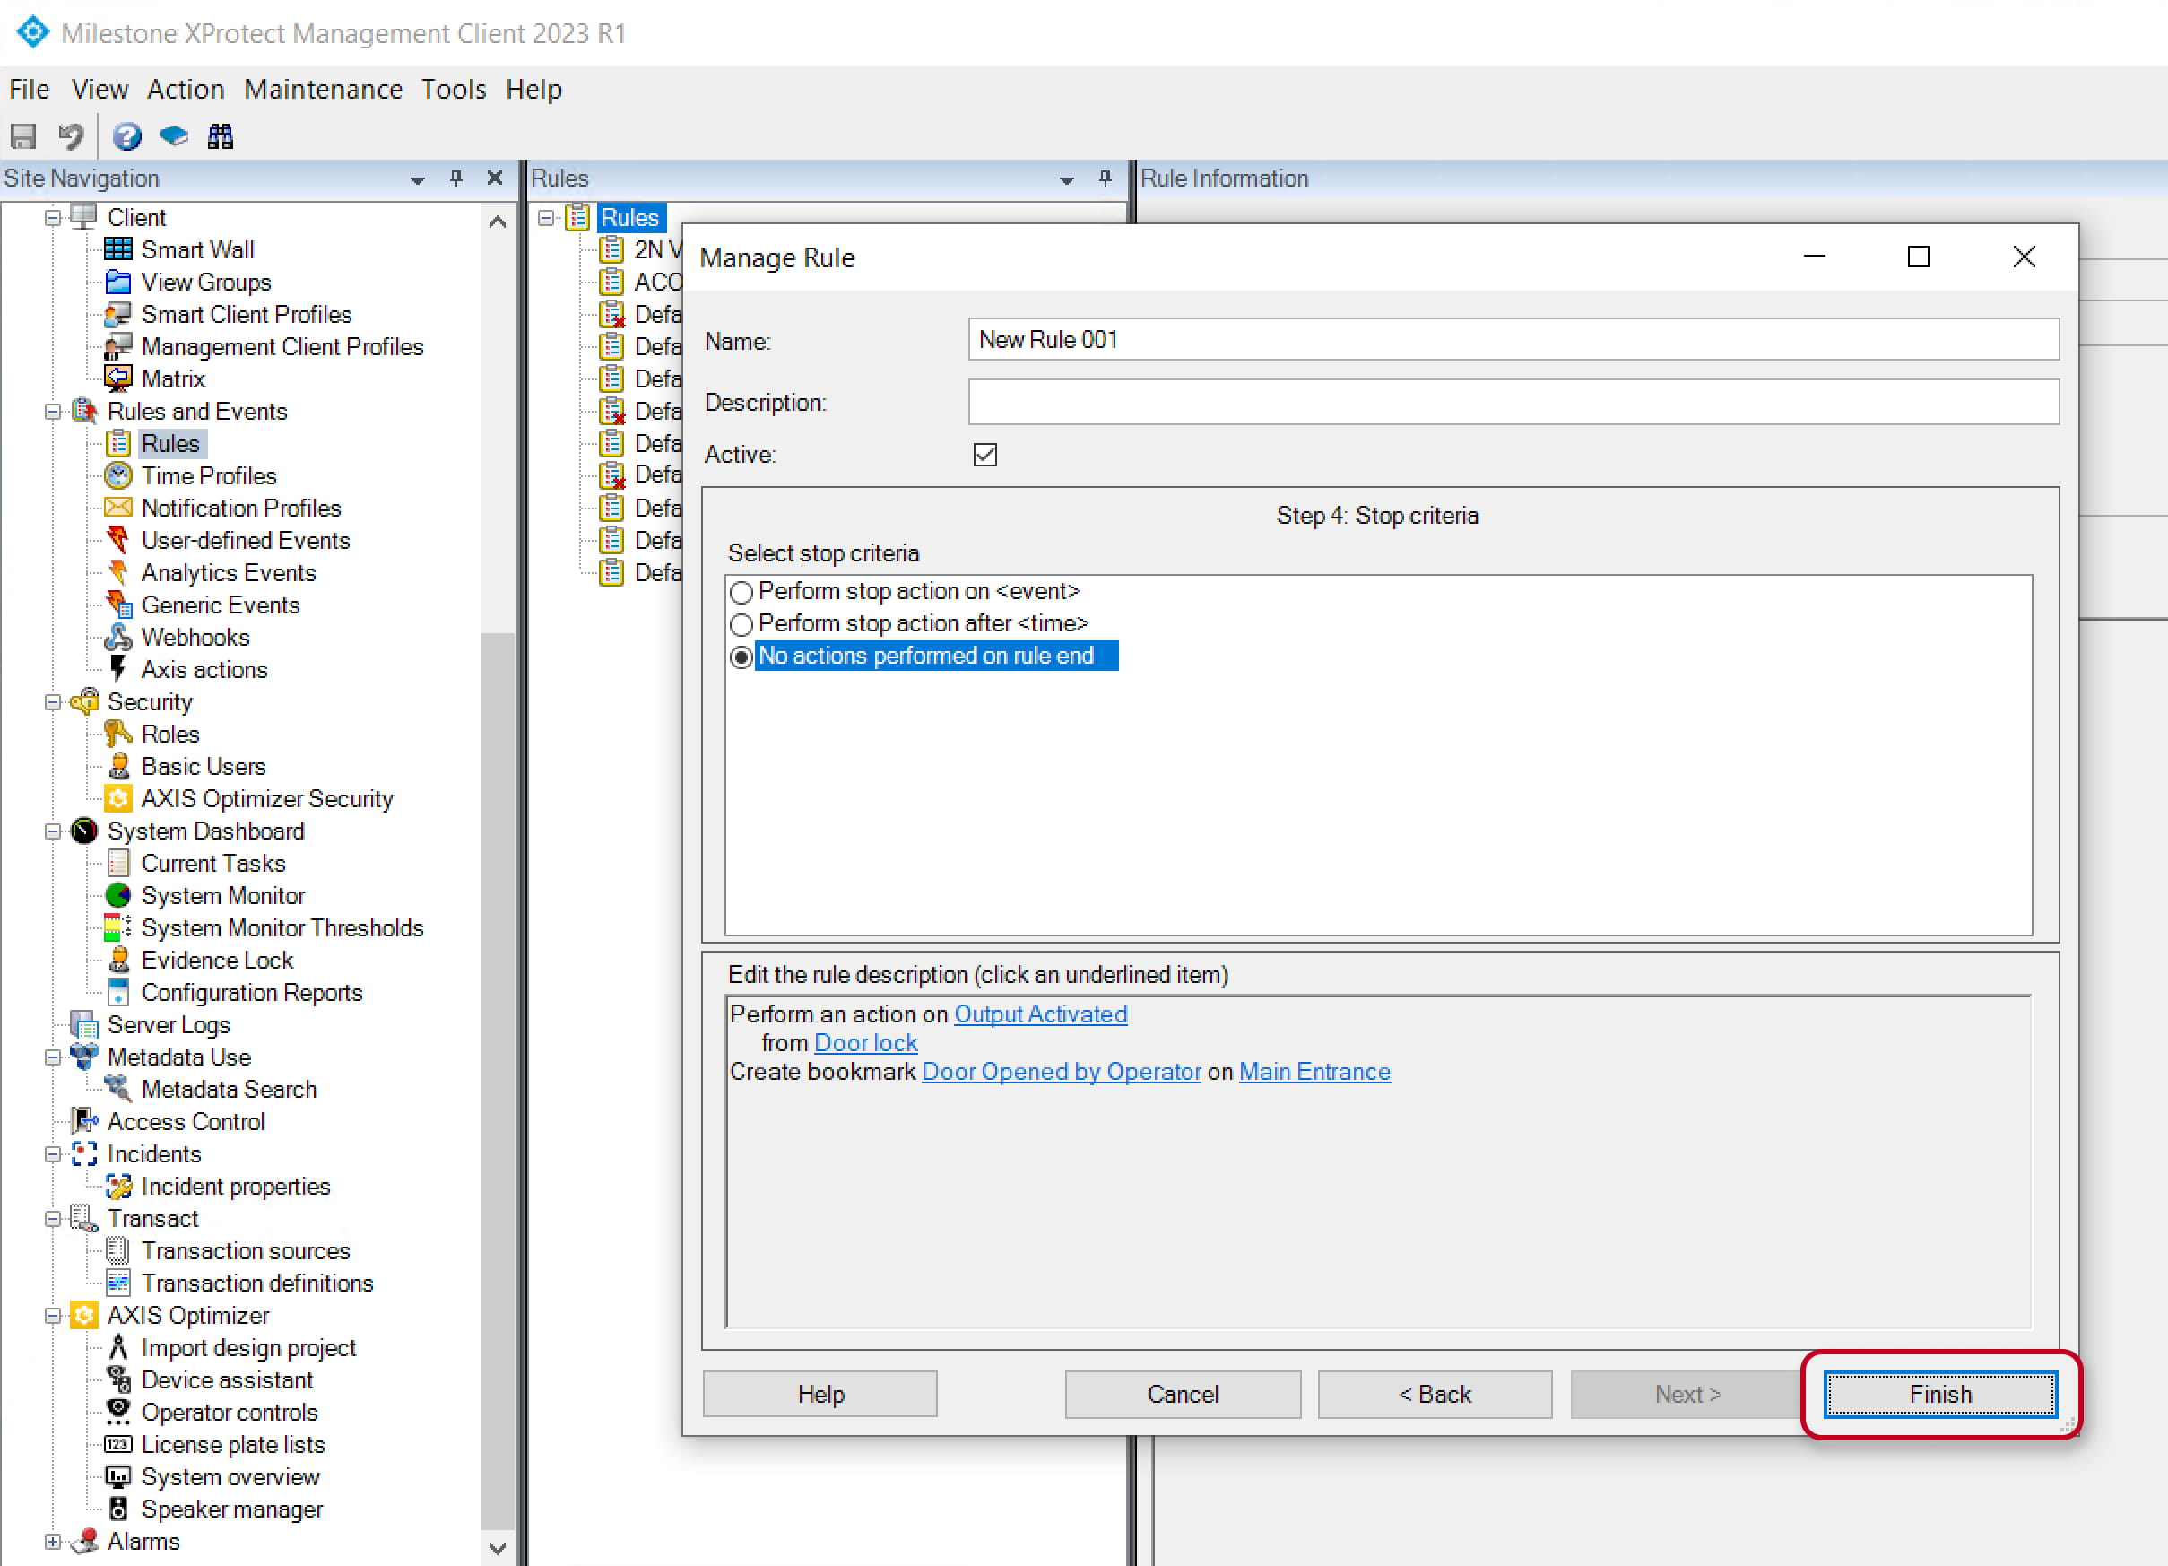Click the System Monitor pie icon
This screenshot has height=1566, width=2168.
pos(117,896)
